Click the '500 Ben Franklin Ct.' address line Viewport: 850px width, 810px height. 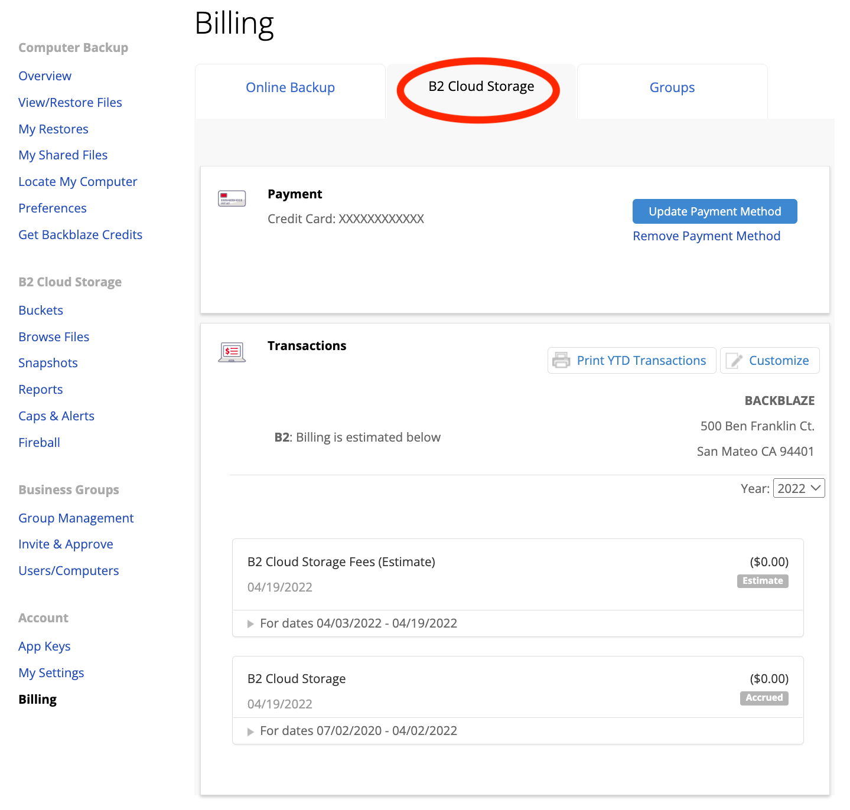(757, 426)
